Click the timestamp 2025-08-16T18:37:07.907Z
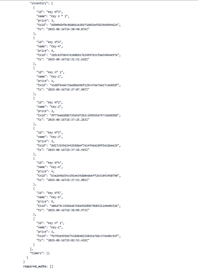Image resolution: width=198 pixels, height=270 pixels. click(68, 89)
